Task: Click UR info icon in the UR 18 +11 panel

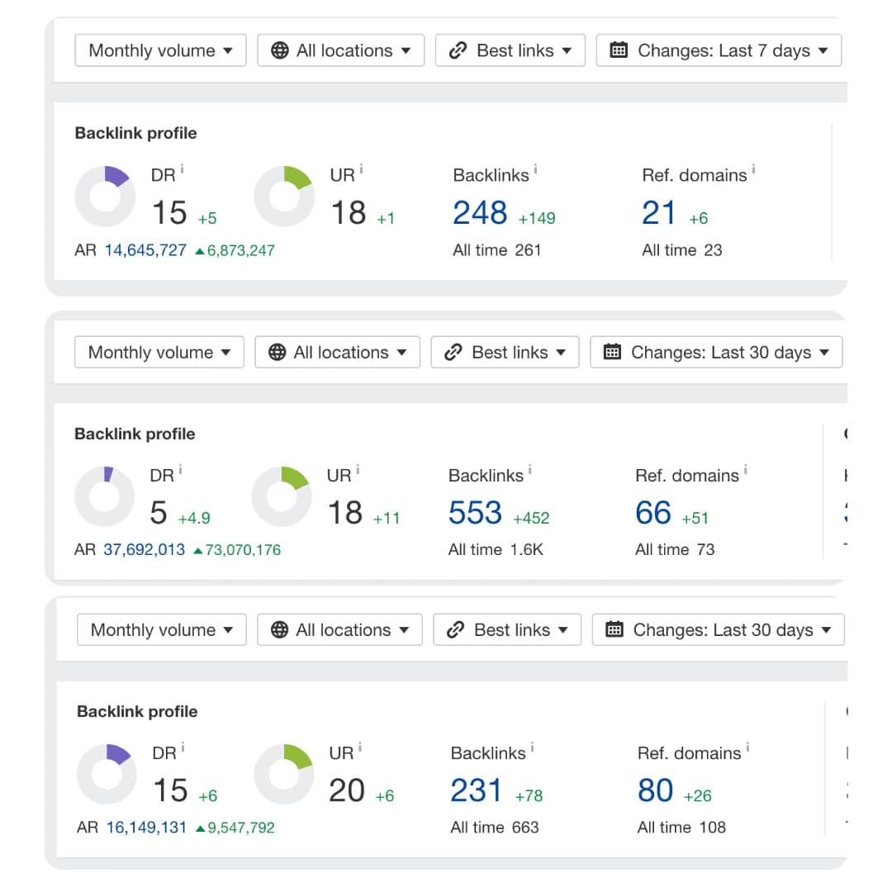Action: (x=358, y=469)
